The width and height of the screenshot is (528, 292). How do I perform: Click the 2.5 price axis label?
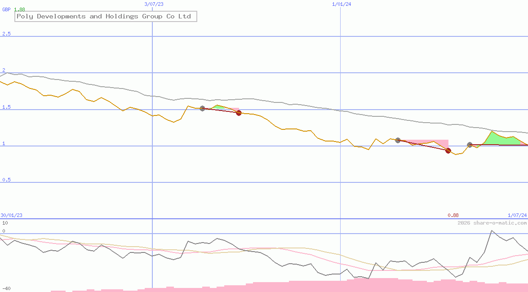click(x=6, y=34)
